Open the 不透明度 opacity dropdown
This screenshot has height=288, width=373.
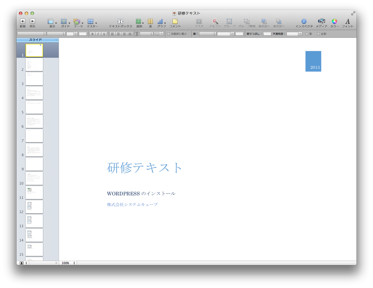[294, 34]
